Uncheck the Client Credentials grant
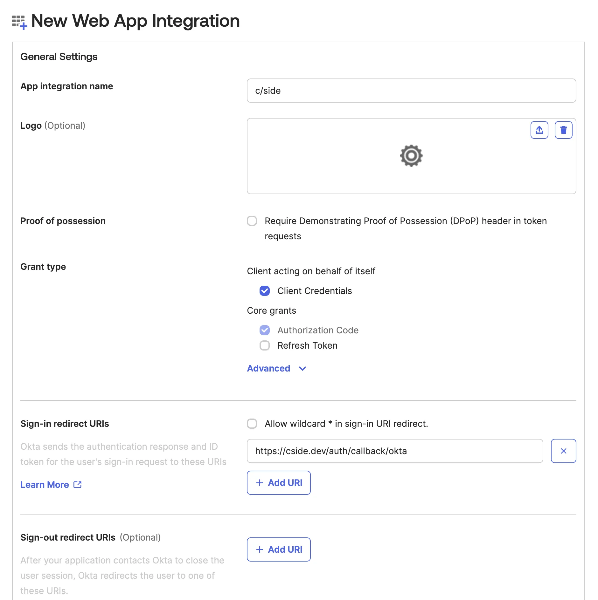Image resolution: width=598 pixels, height=600 pixels. 264,291
